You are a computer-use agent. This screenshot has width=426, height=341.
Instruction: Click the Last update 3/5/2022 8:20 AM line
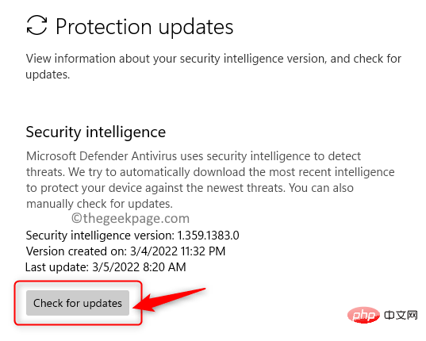click(106, 267)
